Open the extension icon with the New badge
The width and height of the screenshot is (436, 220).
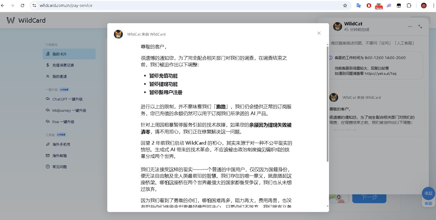[x=379, y=6]
